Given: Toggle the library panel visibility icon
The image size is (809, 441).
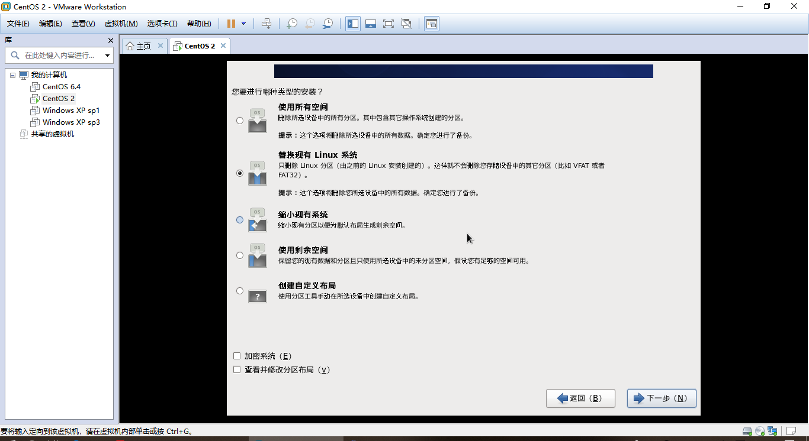Looking at the screenshot, I should click(x=352, y=24).
